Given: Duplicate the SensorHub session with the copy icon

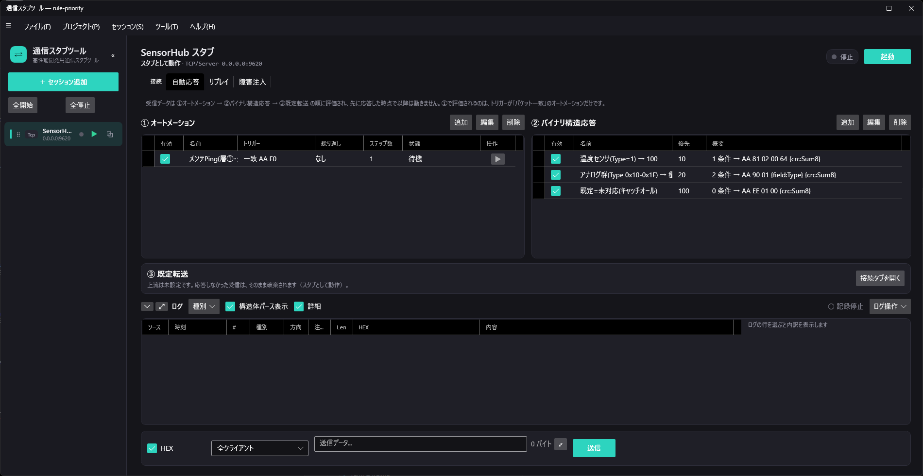Looking at the screenshot, I should (x=110, y=134).
